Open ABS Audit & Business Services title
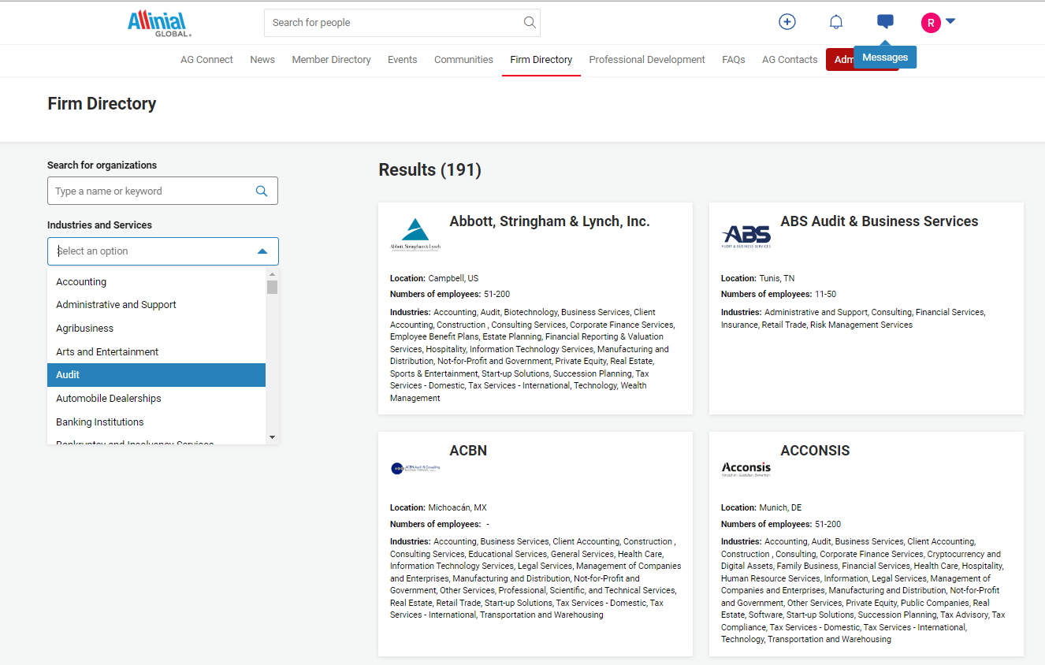This screenshot has height=665, width=1045. tap(880, 221)
